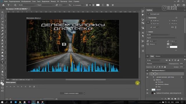Toggle link width and height chain
186x104 pixels.
click(148, 22)
